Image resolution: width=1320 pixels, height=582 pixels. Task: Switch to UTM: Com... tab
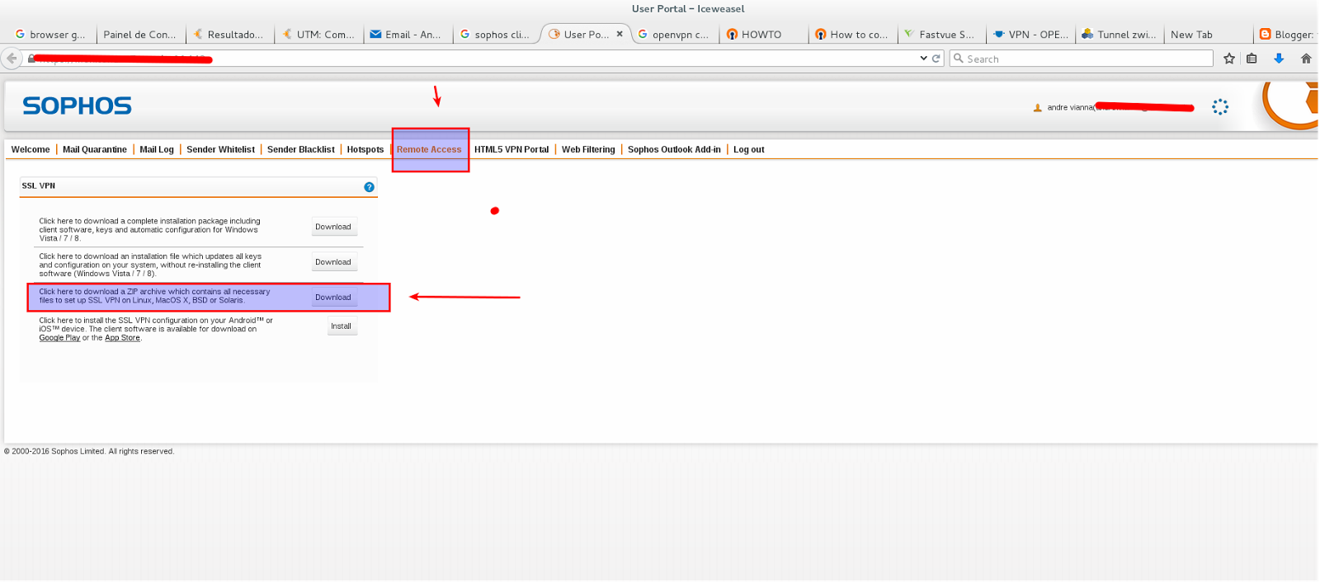[x=318, y=35]
